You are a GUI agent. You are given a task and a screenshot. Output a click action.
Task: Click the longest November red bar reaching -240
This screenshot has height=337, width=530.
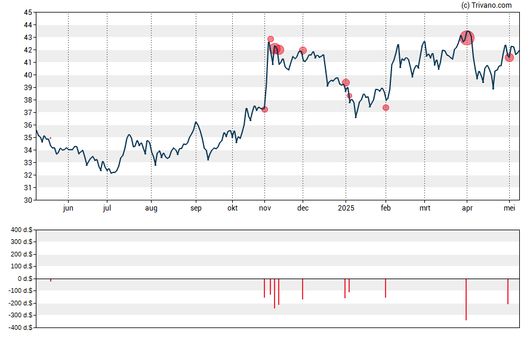(275, 293)
